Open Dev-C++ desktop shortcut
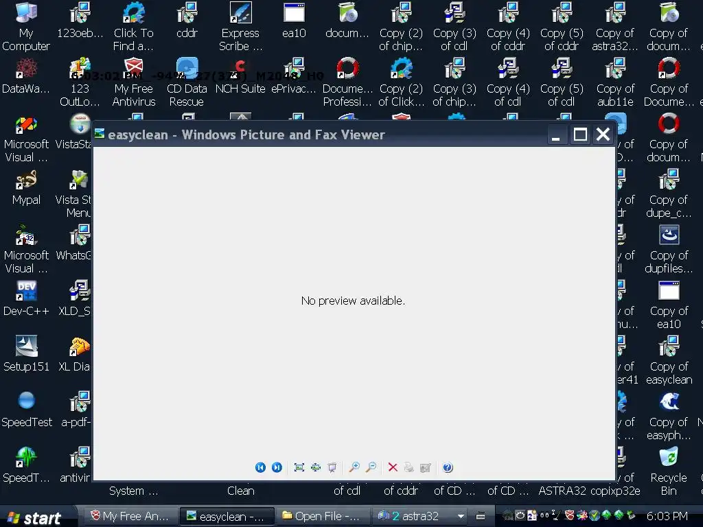Screen dimensions: 703x527 coord(26,298)
